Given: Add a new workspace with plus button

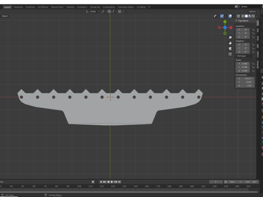Looking at the screenshot, I should [x=149, y=7].
